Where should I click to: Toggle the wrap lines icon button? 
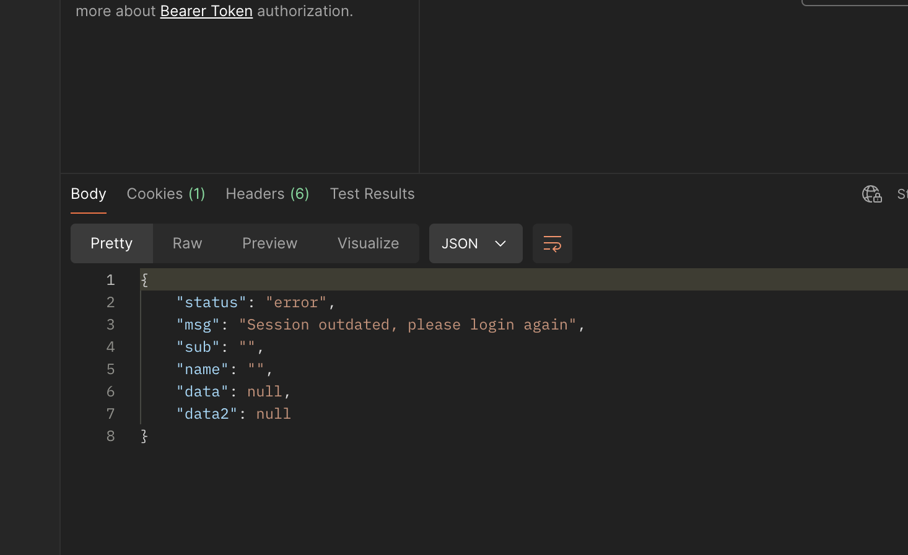[552, 243]
